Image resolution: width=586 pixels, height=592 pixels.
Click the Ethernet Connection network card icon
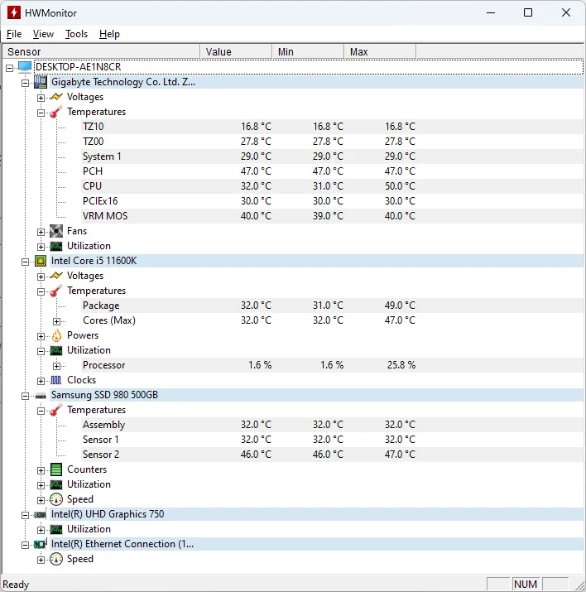click(x=41, y=544)
